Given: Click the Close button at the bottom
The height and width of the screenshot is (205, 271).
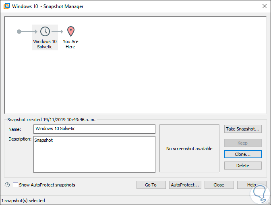Looking at the screenshot, I should coord(219,185).
